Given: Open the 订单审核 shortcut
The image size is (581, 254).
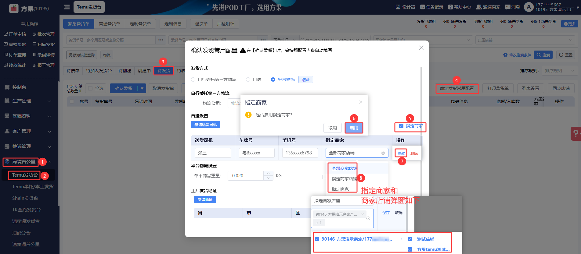Looking at the screenshot, I should (15, 34).
